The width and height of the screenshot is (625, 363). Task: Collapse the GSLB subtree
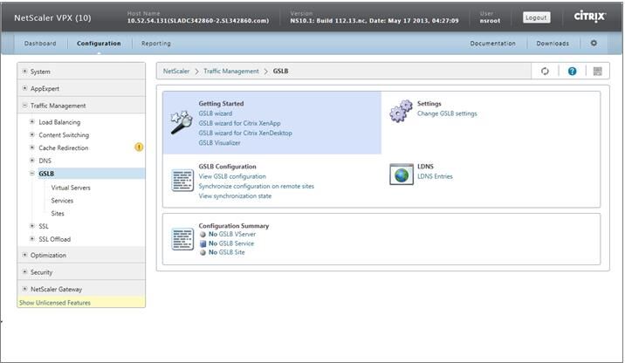32,174
